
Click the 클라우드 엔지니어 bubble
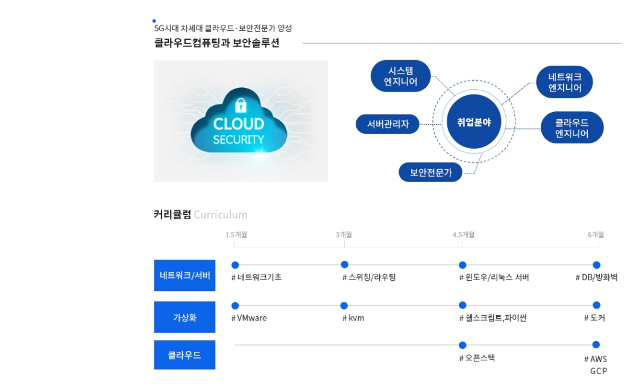(x=572, y=128)
